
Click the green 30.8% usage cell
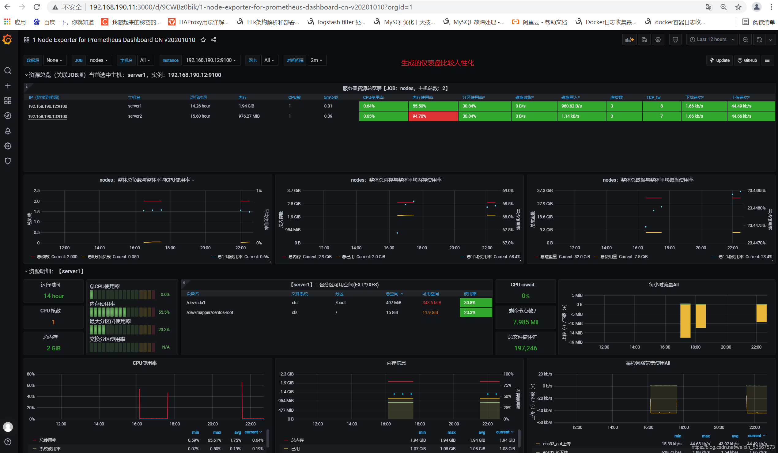pos(476,303)
